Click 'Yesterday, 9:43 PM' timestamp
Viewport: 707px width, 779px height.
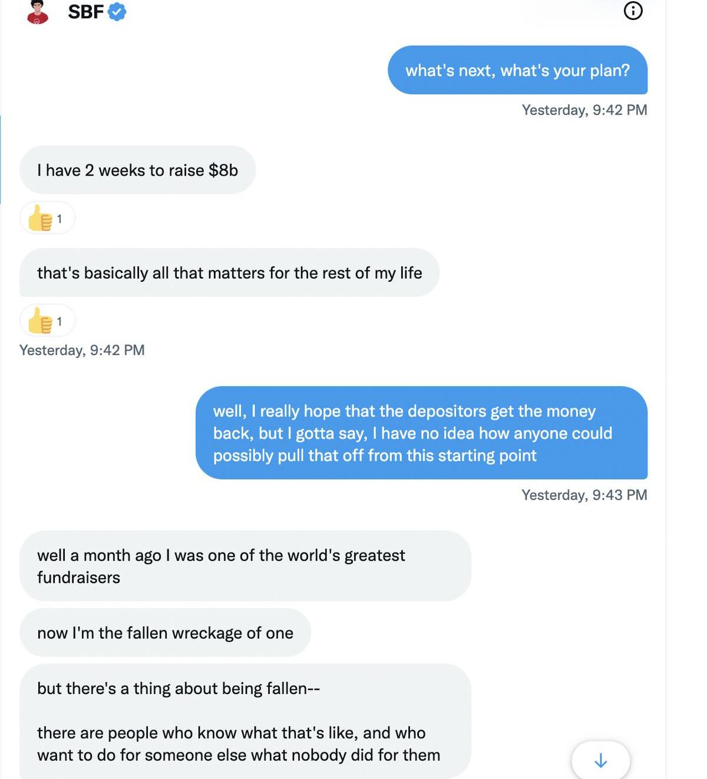click(x=584, y=495)
